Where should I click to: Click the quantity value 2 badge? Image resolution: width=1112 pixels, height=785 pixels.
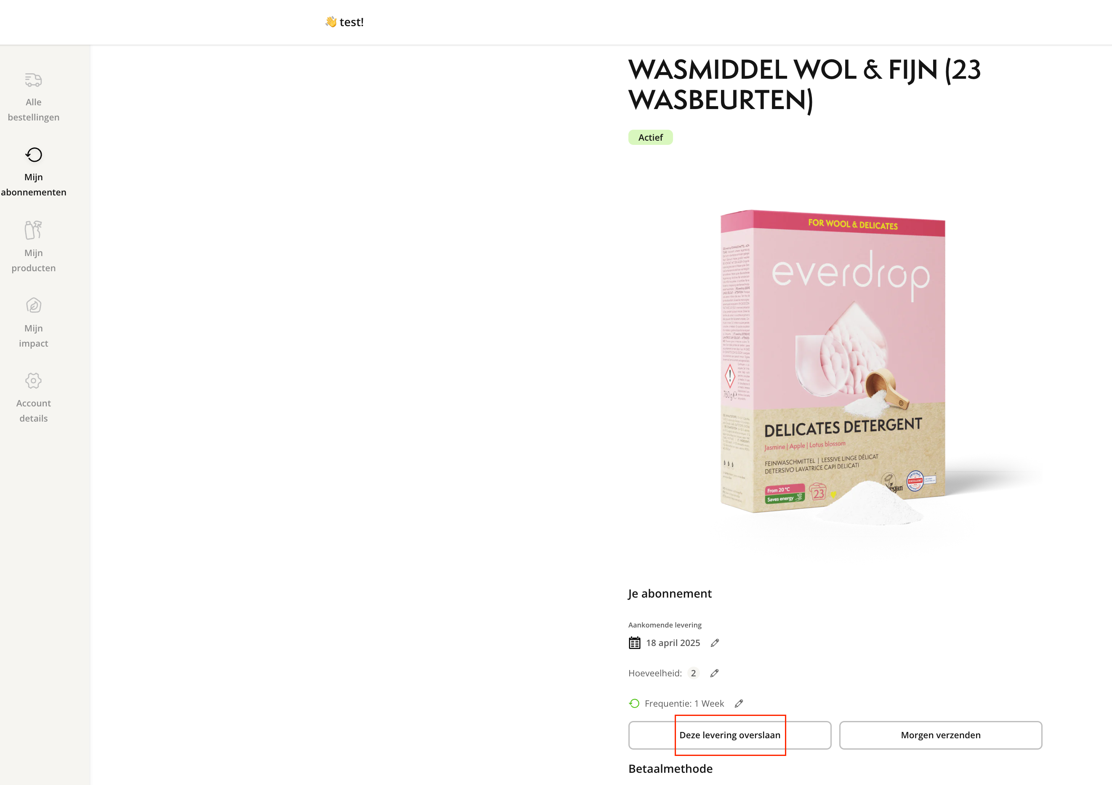coord(694,673)
